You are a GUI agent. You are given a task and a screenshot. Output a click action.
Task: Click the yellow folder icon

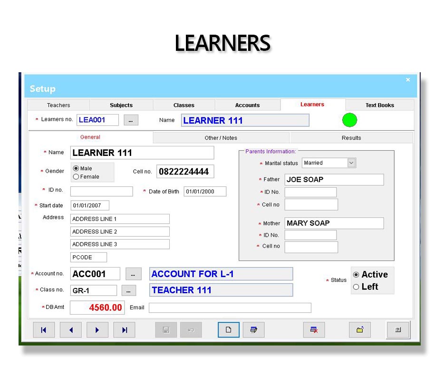[x=360, y=330]
